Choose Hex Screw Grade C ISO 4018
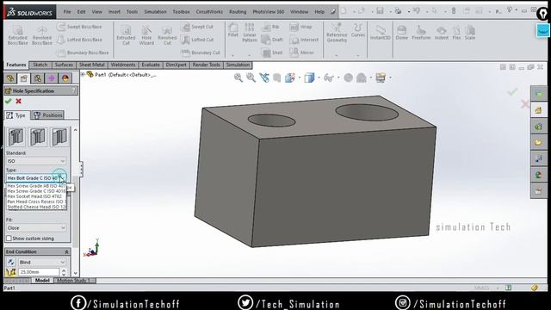This screenshot has height=310, width=551. click(x=36, y=191)
